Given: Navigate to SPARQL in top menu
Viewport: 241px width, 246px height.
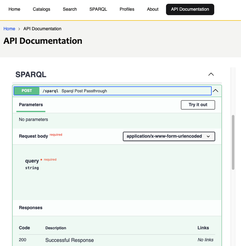Looking at the screenshot, I should point(98,9).
